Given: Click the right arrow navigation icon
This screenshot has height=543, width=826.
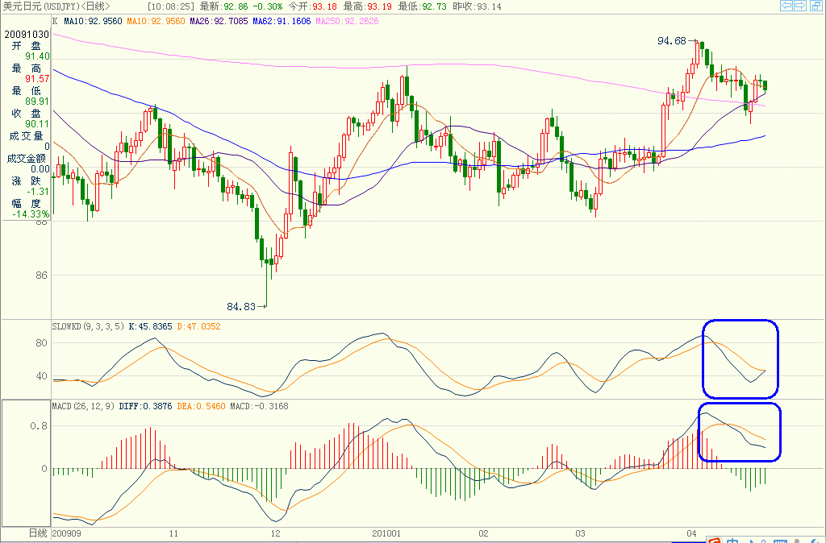Looking at the screenshot, I should pos(799,6).
